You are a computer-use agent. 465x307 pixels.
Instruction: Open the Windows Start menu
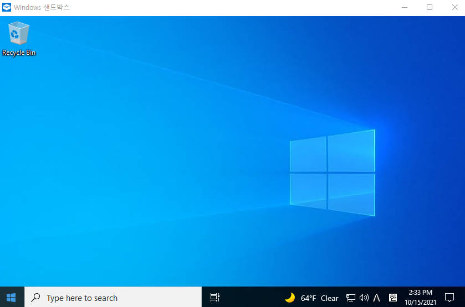[11, 297]
